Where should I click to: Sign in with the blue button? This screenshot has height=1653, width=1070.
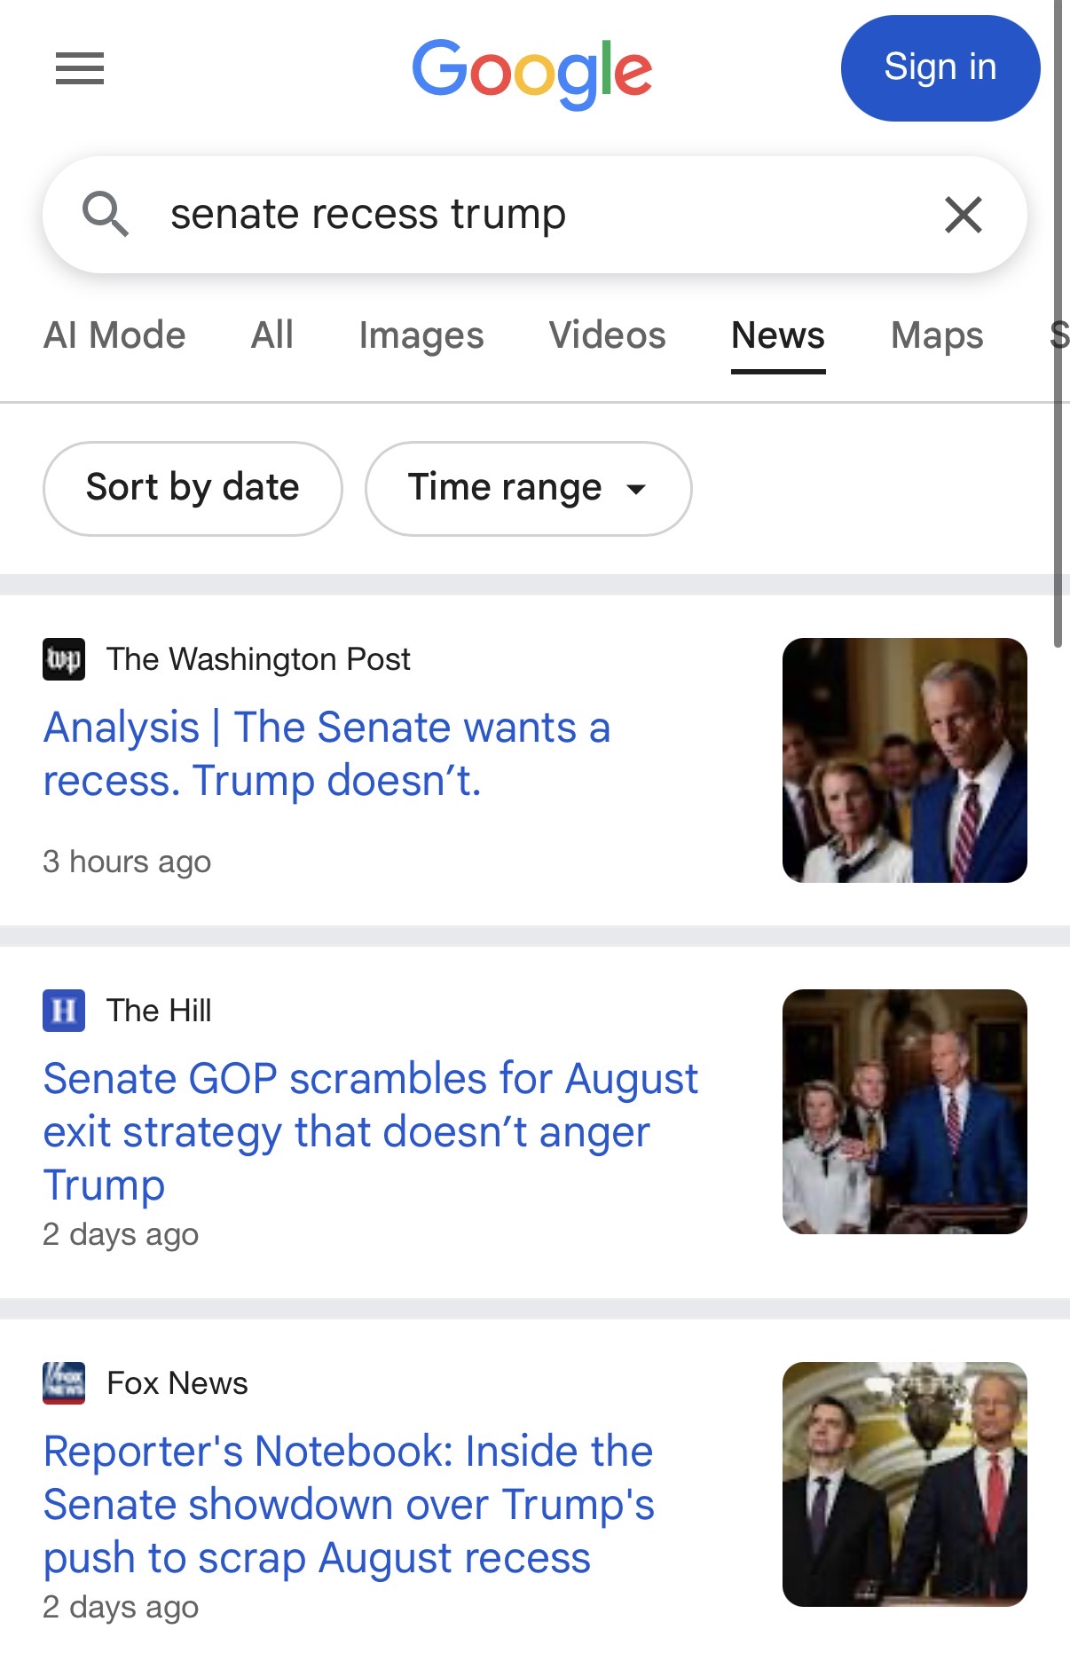pos(940,68)
